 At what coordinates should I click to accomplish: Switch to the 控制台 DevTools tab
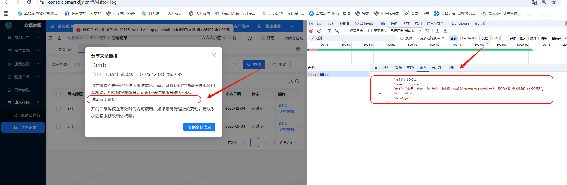tap(344, 23)
